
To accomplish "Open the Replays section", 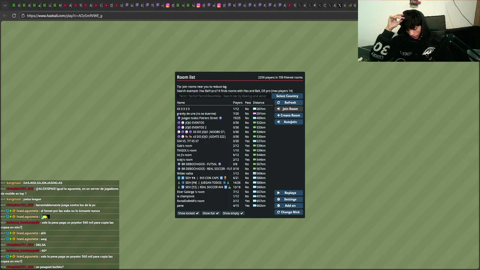I will coord(288,193).
